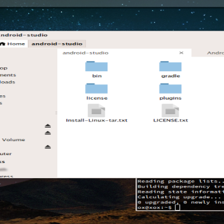Click the Home icon in path bar

2,44
